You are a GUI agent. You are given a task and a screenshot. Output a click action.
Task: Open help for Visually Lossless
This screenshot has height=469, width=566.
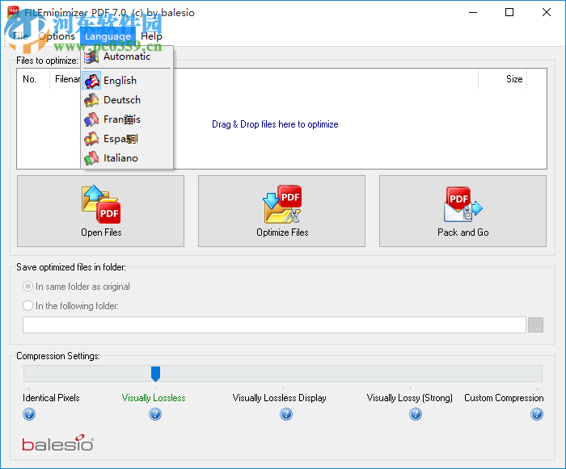(155, 414)
